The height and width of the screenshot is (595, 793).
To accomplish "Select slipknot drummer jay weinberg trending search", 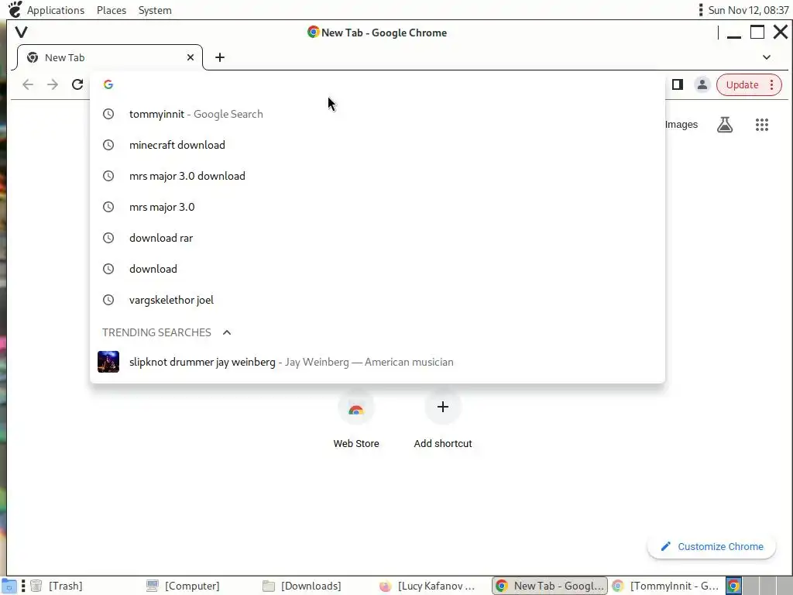I will tap(377, 363).
